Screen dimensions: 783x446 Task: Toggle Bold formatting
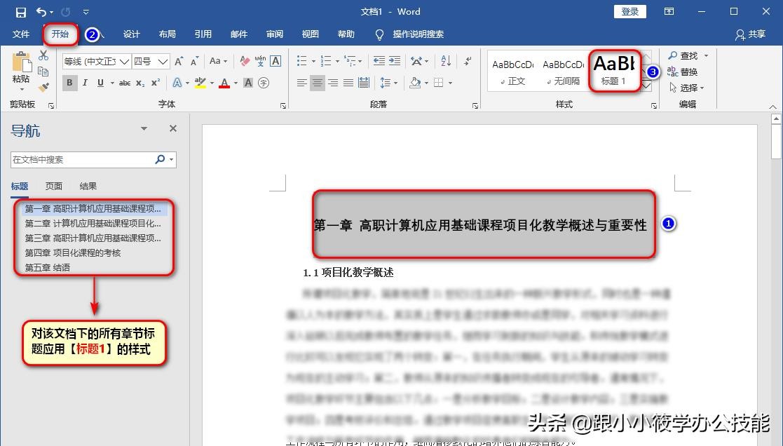[69, 83]
